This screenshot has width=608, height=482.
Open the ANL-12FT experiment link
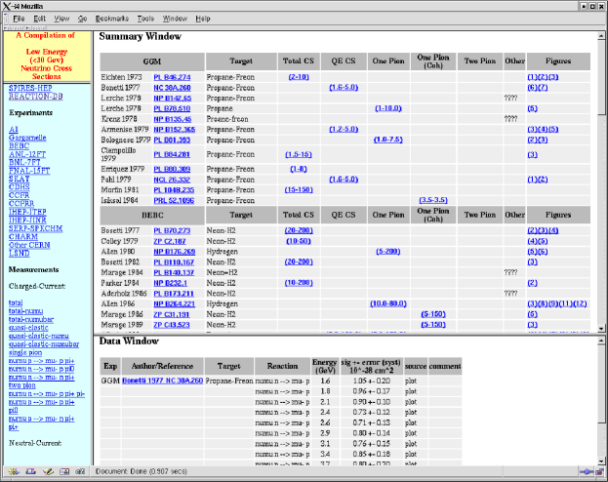[27, 154]
